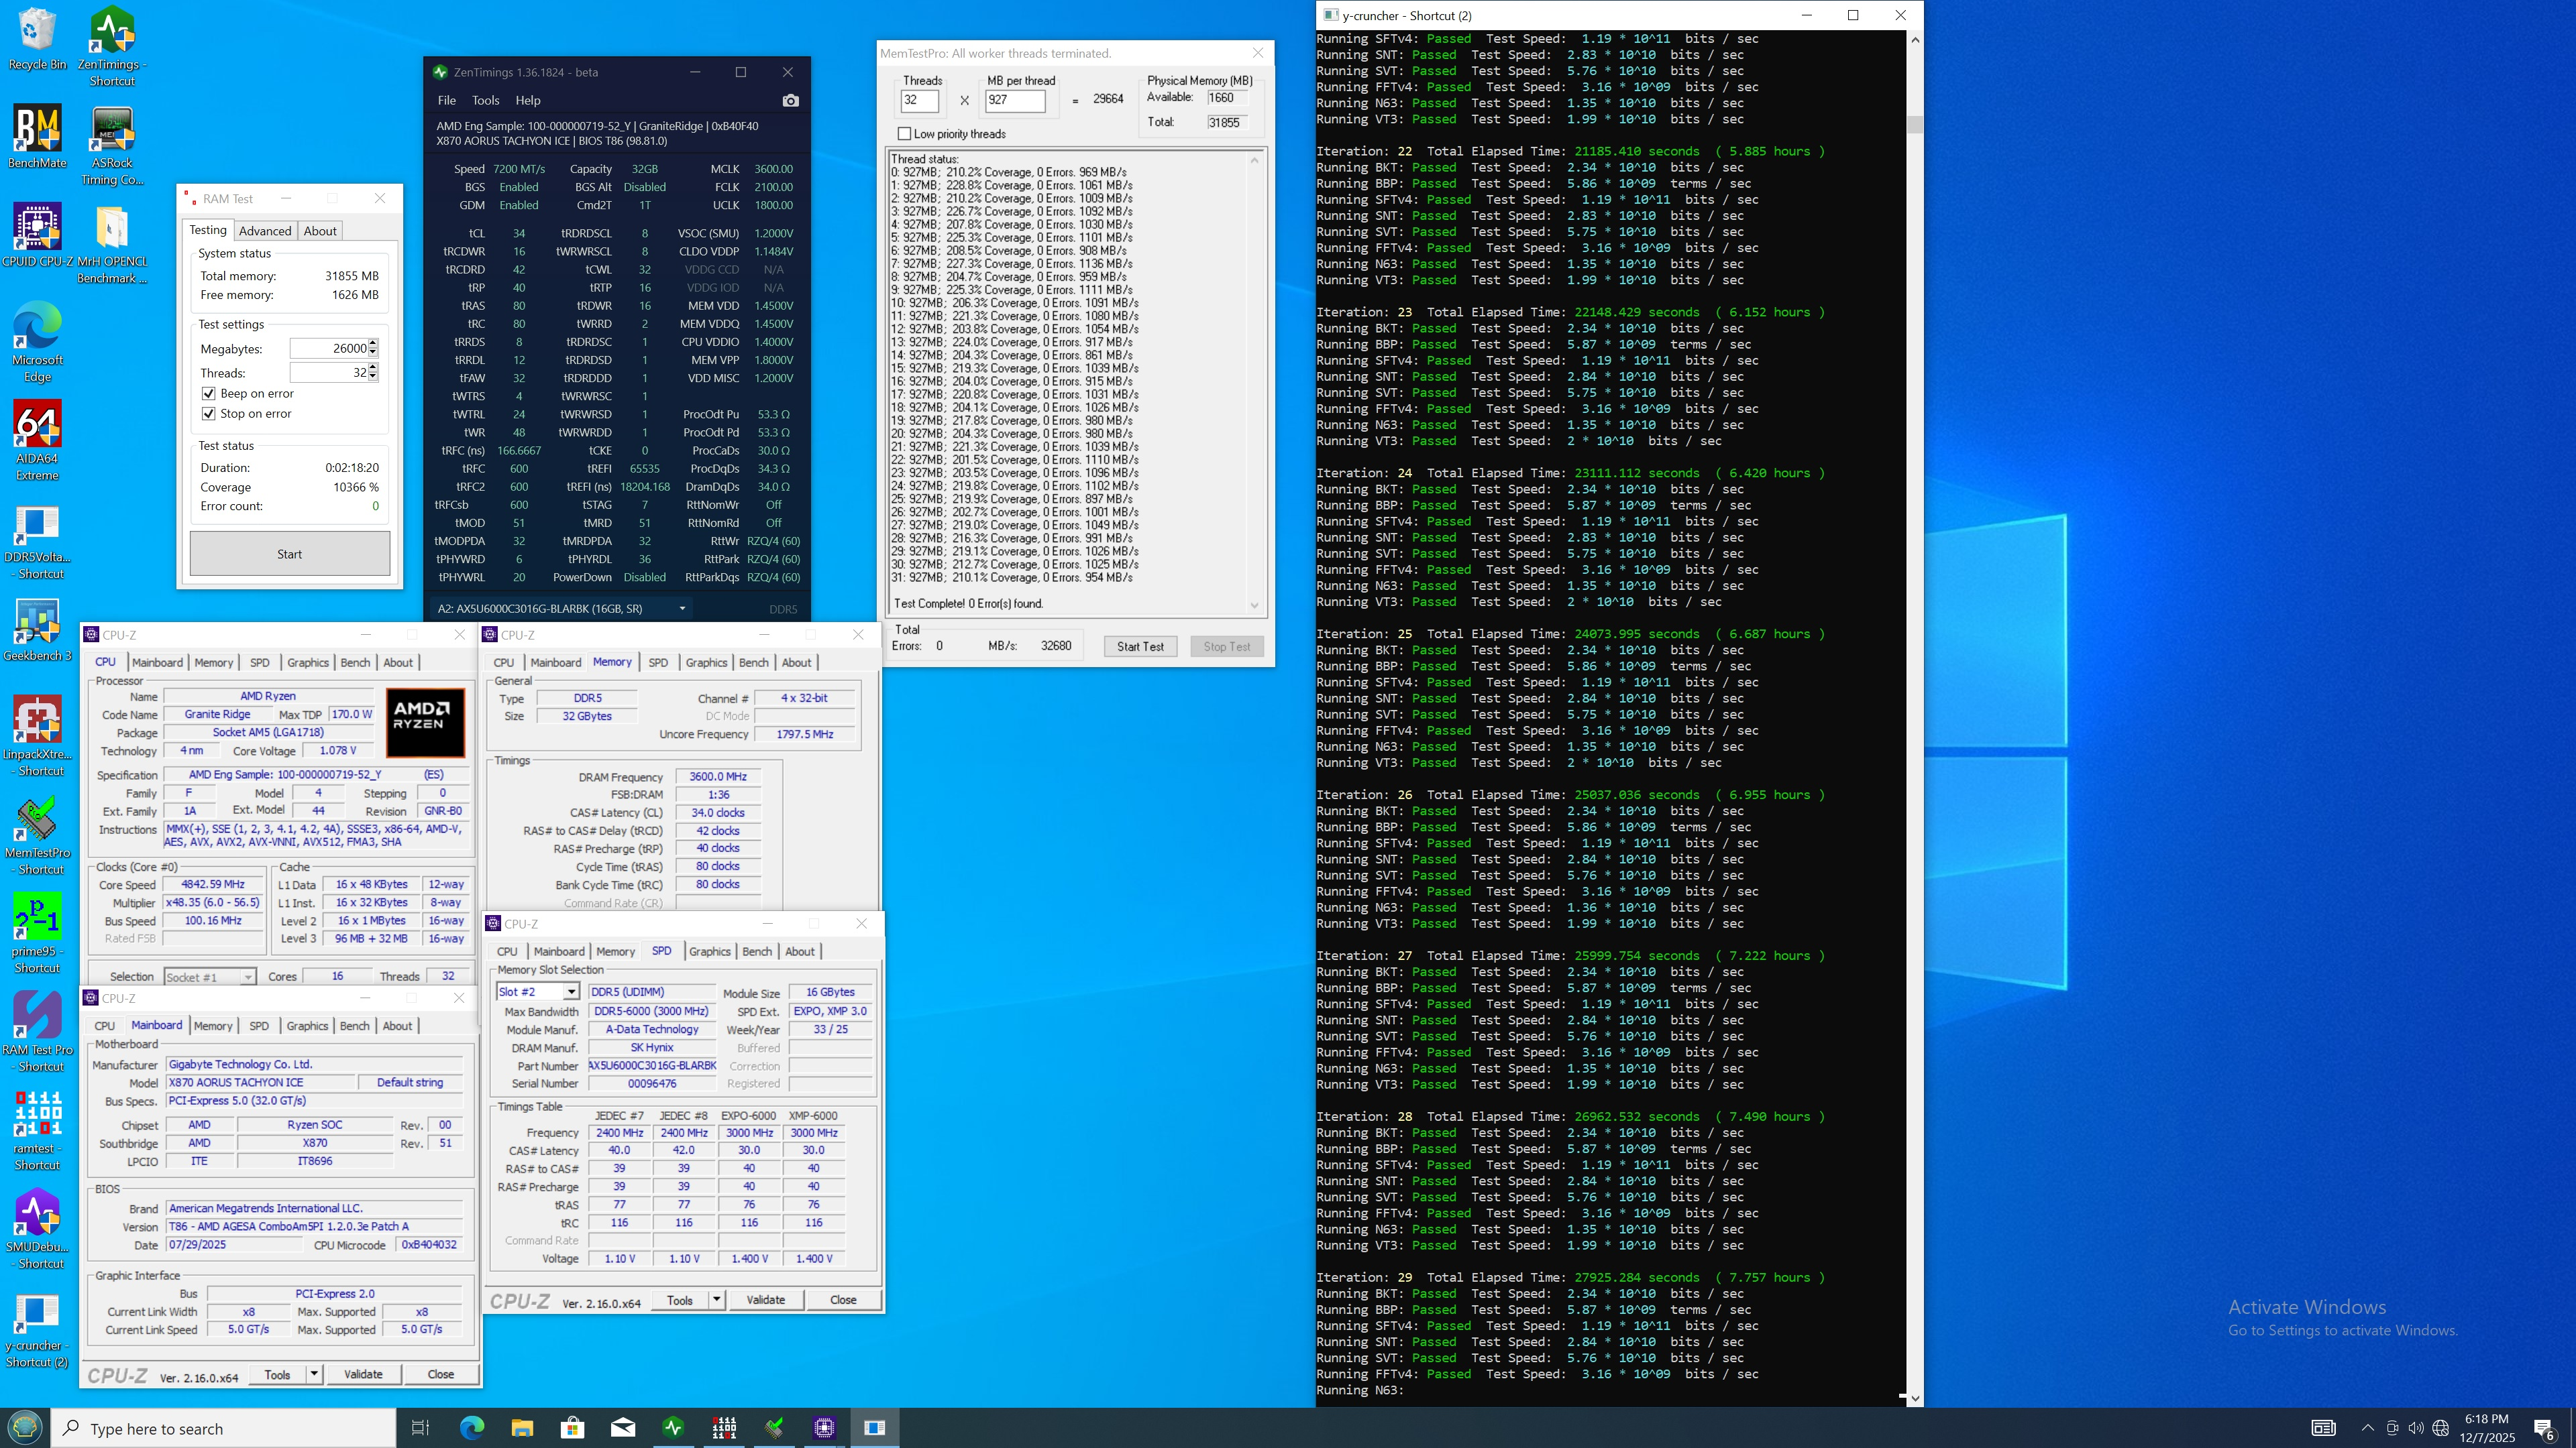The width and height of the screenshot is (2576, 1448).
Task: Open the Help menu in ZenTimings
Action: (x=528, y=100)
